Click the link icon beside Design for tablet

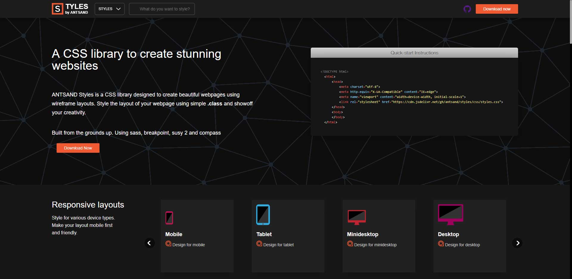(259, 244)
